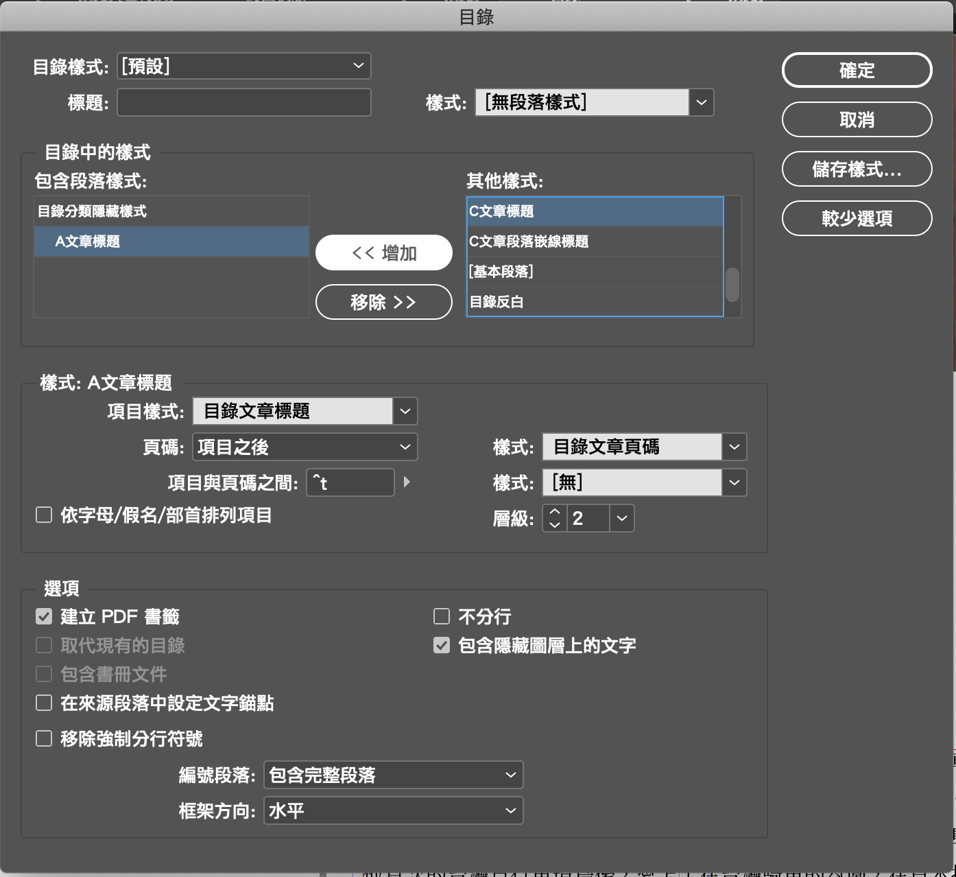This screenshot has width=956, height=877.
Task: Expand the 項目樣式 dropdown arrow
Action: (405, 411)
